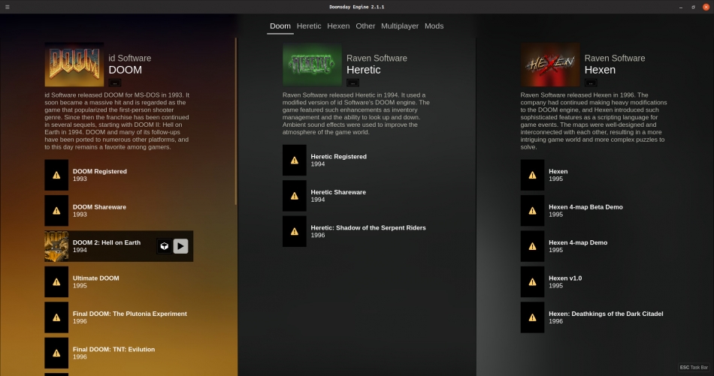This screenshot has height=376, width=714.
Task: Switch to the Hexen tab
Action: click(x=338, y=26)
